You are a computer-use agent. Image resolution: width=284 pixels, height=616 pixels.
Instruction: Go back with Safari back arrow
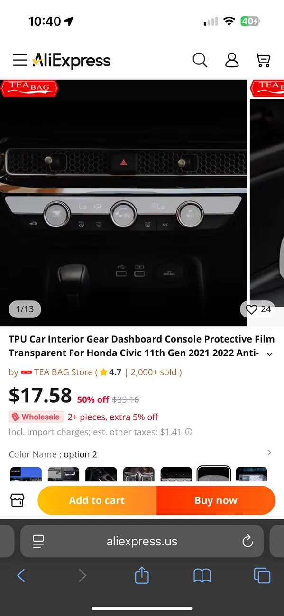pos(21,575)
